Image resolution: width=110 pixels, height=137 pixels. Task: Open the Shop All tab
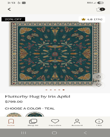pyautogui.click(x=33, y=123)
